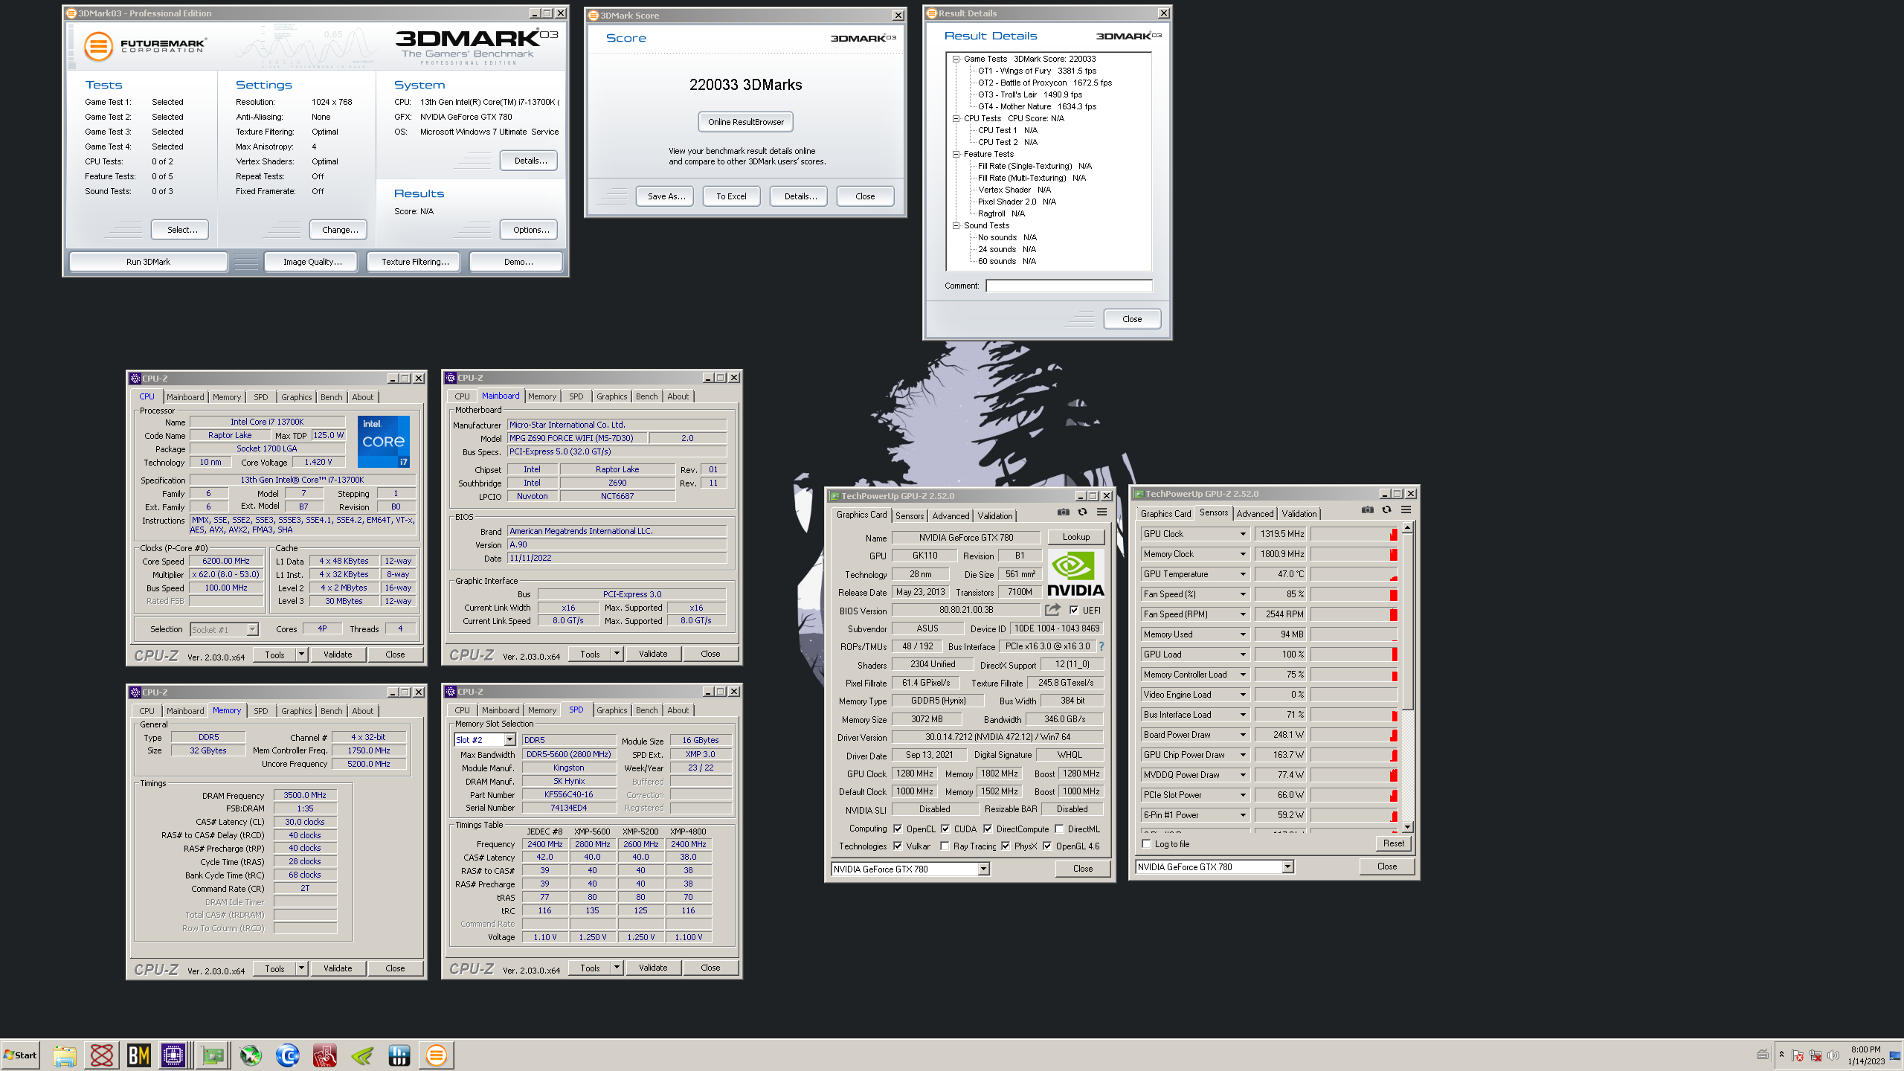1904x1071 pixels.
Task: Toggle the PhysX checkbox
Action: [1006, 846]
